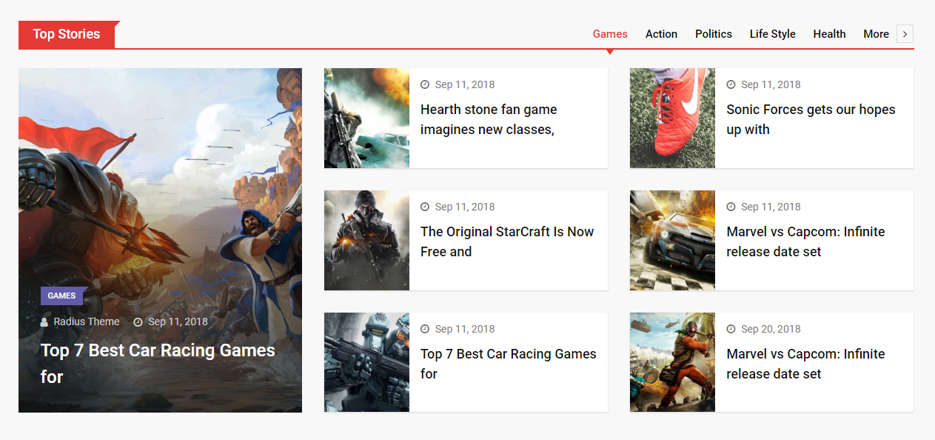Open The Original StarCraft Is Now Free article
Viewport: 935px width, 440px height.
[x=507, y=241]
